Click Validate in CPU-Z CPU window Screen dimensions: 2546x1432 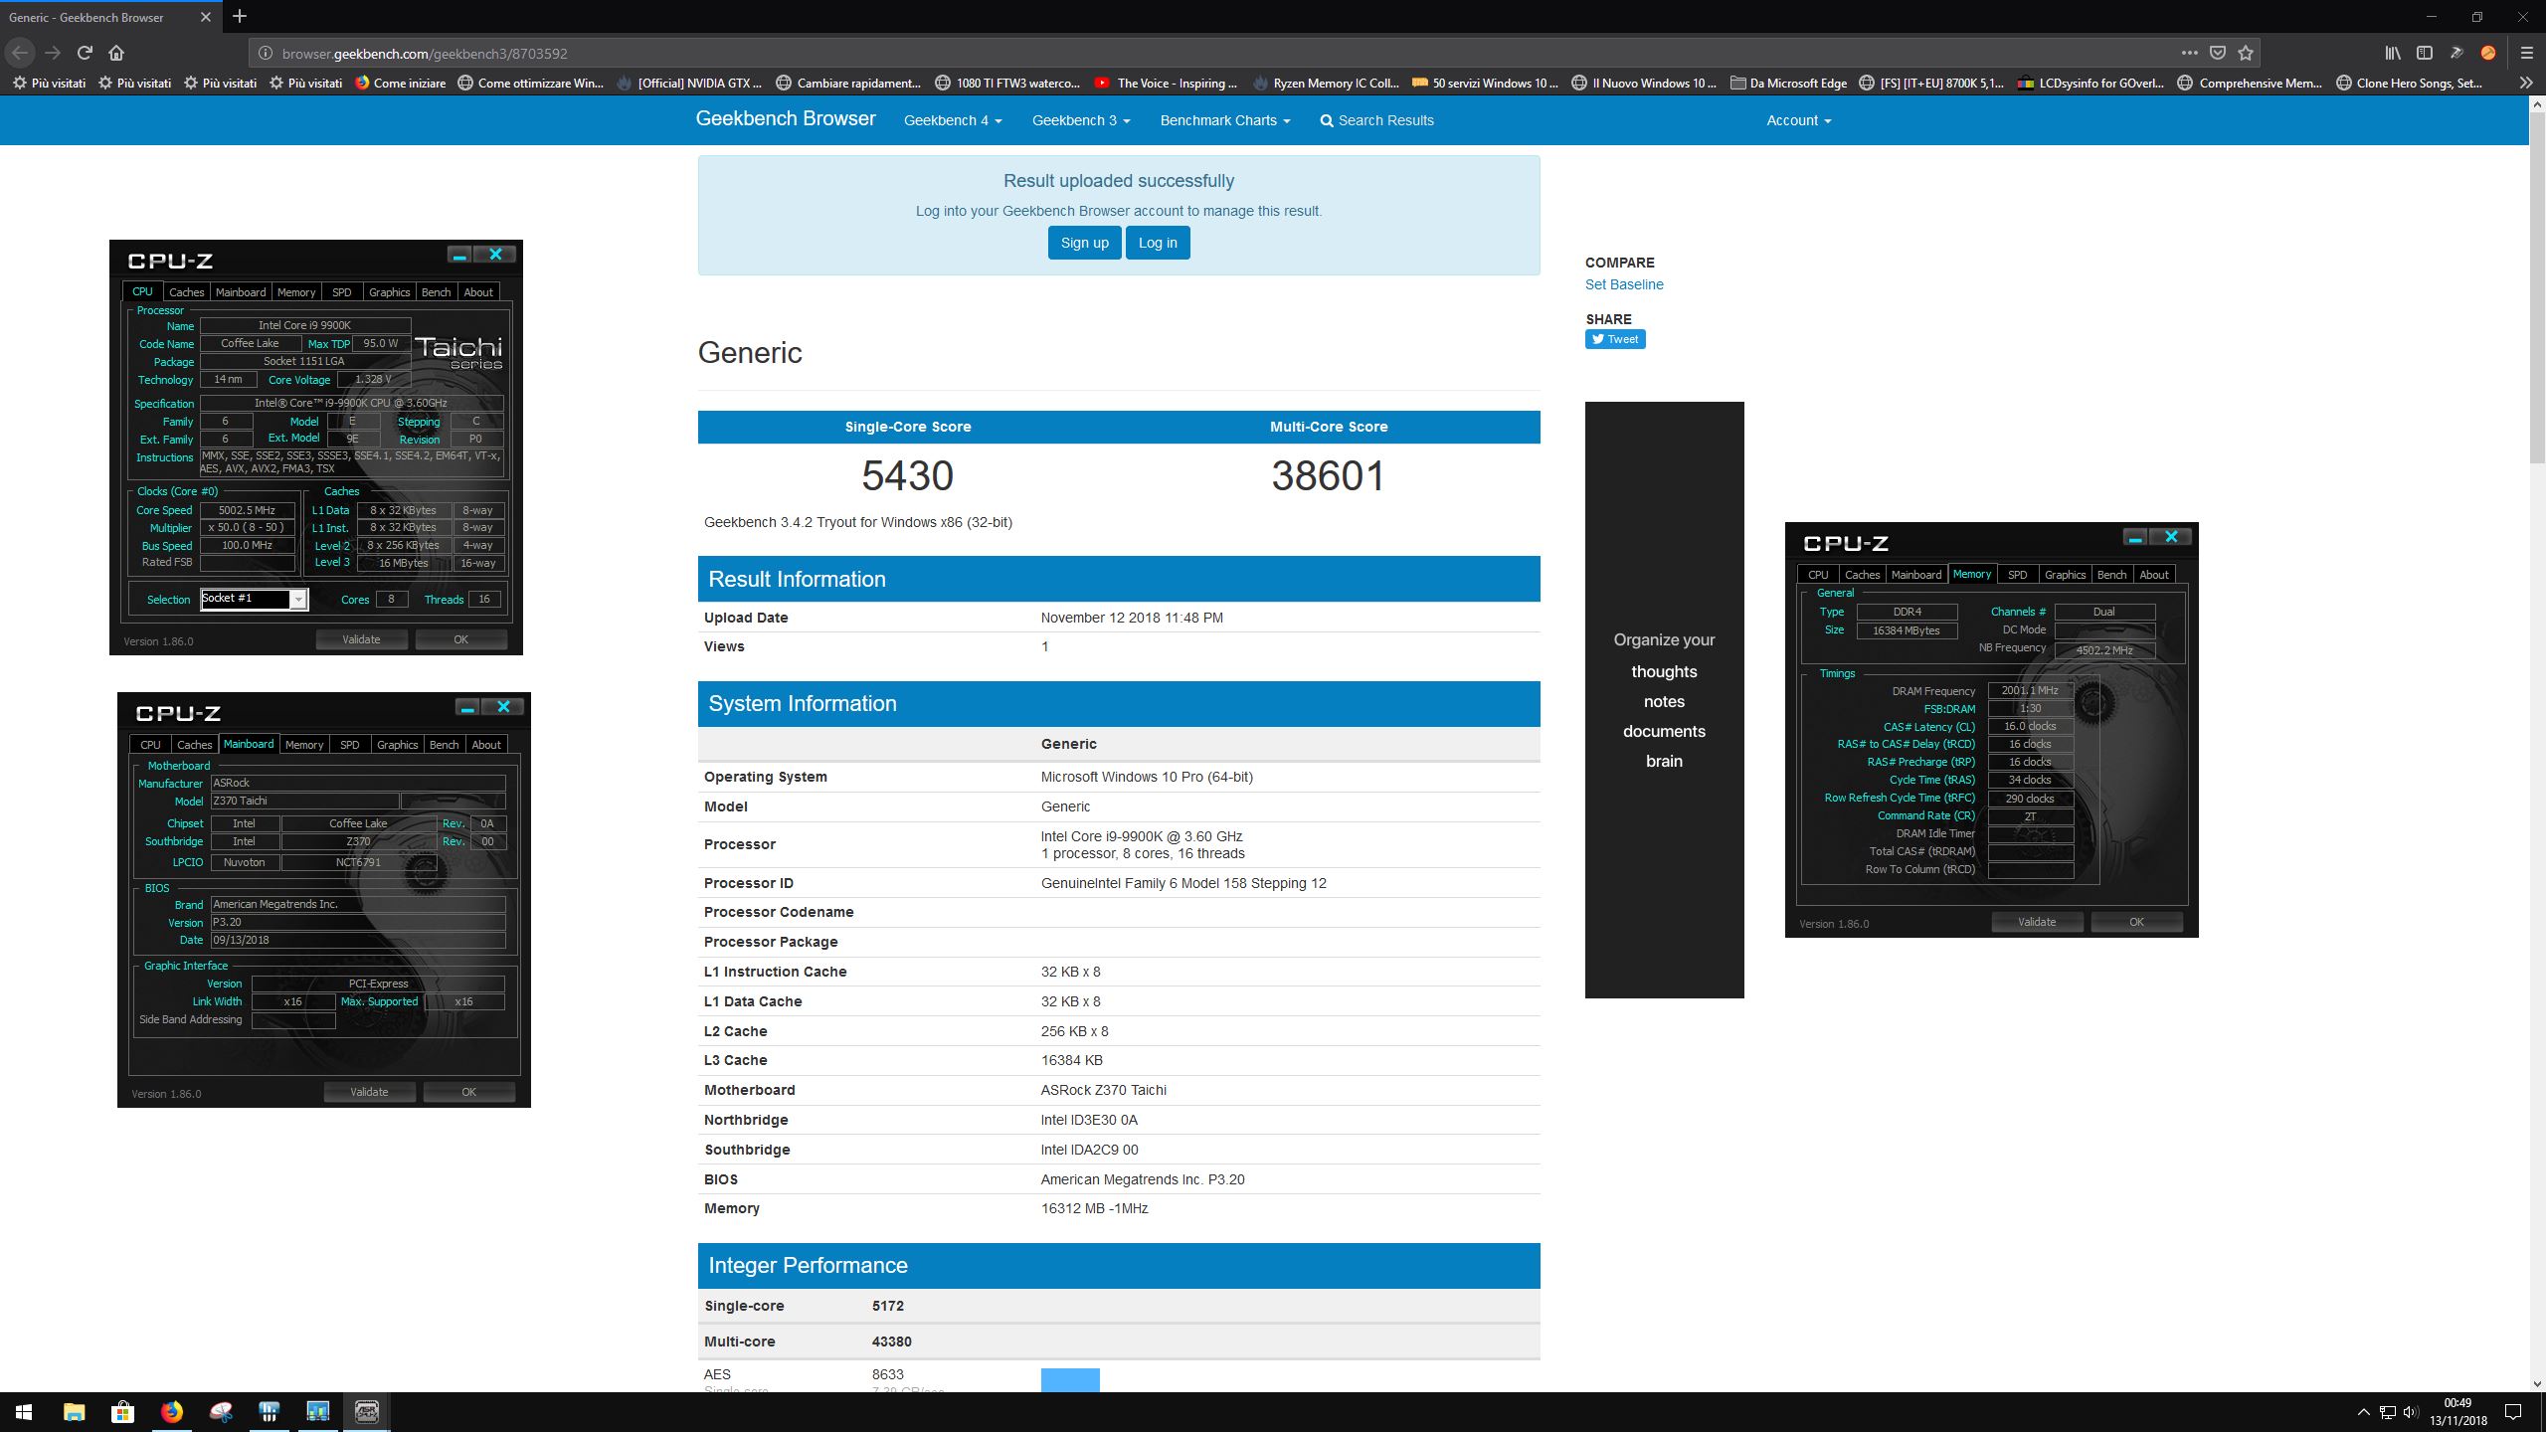click(361, 639)
